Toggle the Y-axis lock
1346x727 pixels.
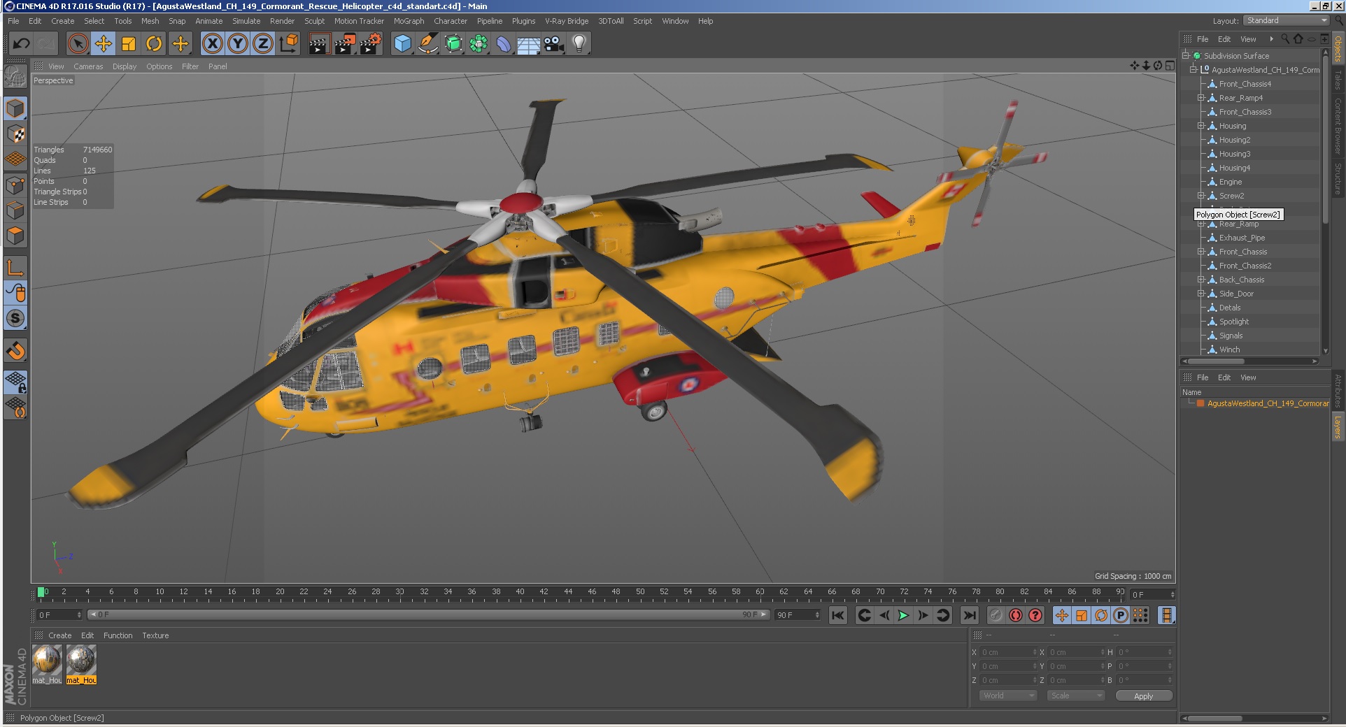tap(238, 44)
